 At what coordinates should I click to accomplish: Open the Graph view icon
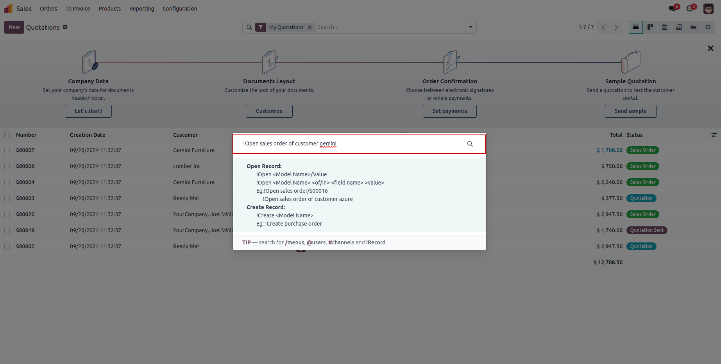click(693, 27)
